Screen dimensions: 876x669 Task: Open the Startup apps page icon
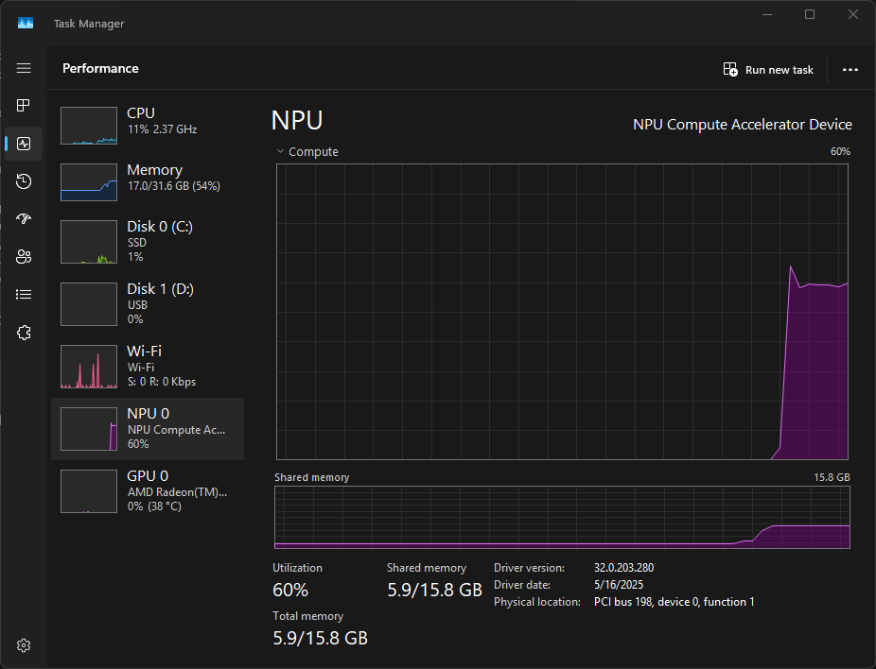(x=24, y=218)
